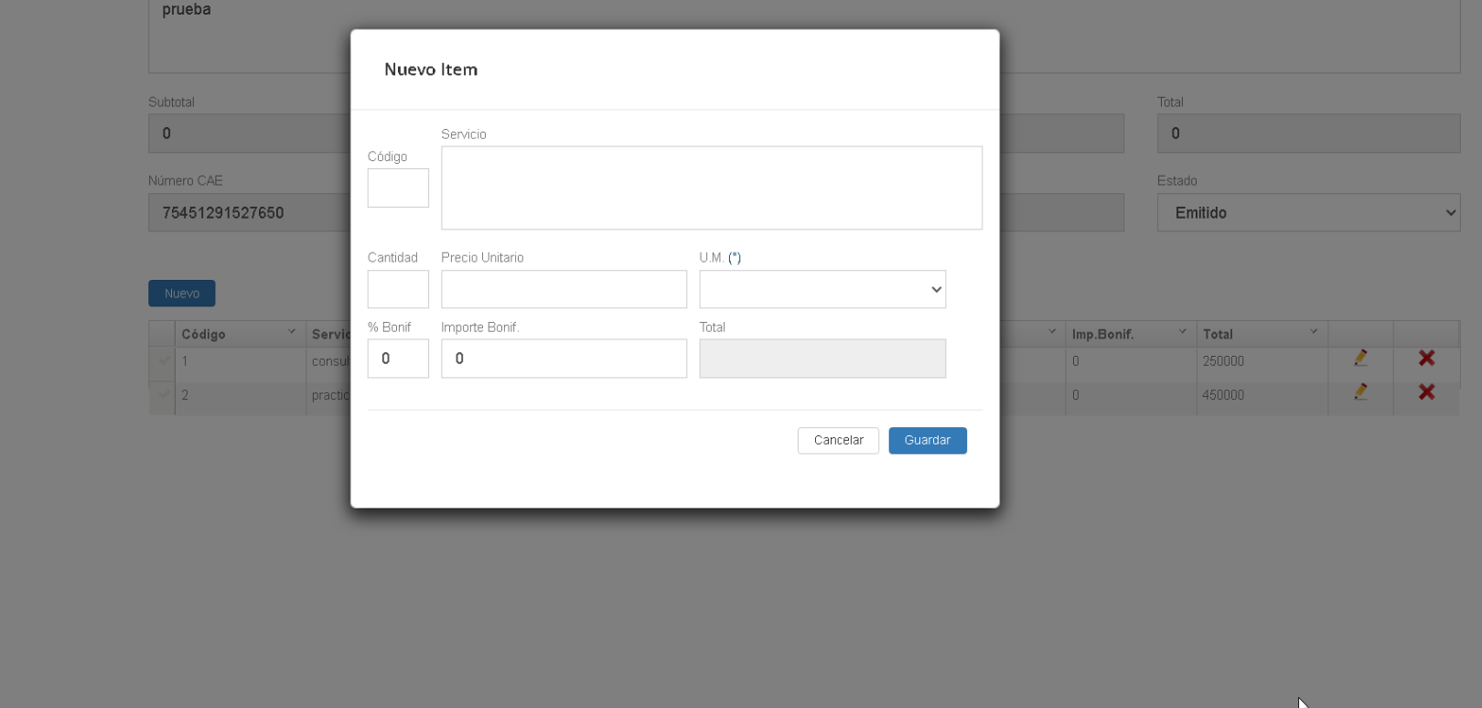Open the Imp.Bonif. column filter arrow

tap(1182, 332)
